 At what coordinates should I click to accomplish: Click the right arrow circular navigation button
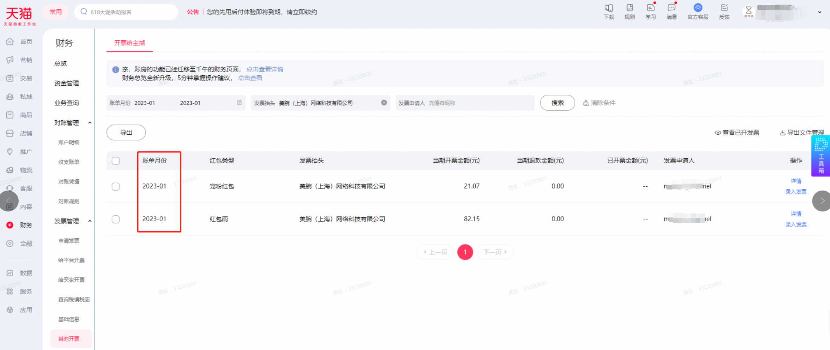821,201
